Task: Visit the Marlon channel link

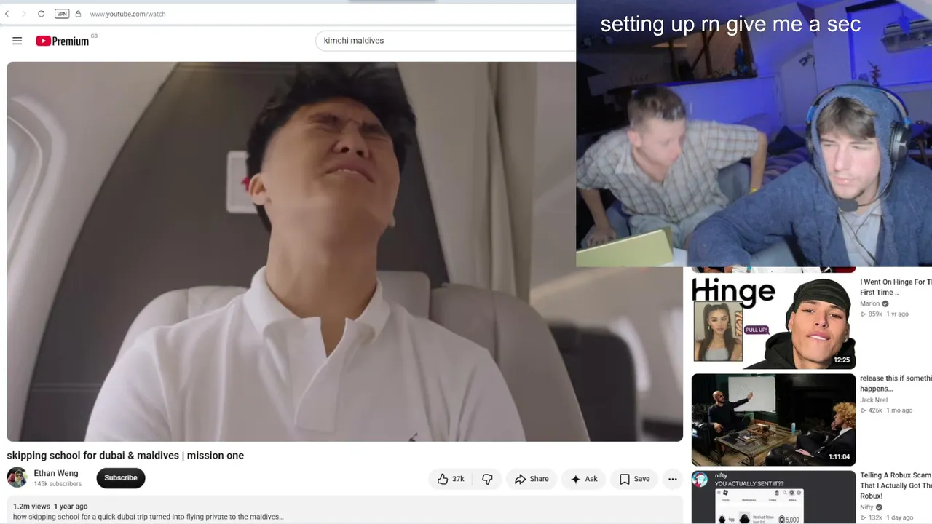Action: [869, 303]
